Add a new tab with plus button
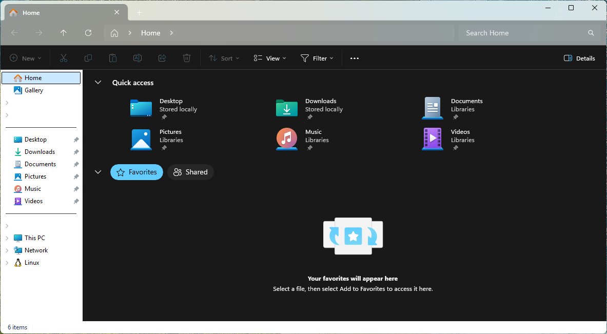Screen dimensions: 607x334 [140, 13]
